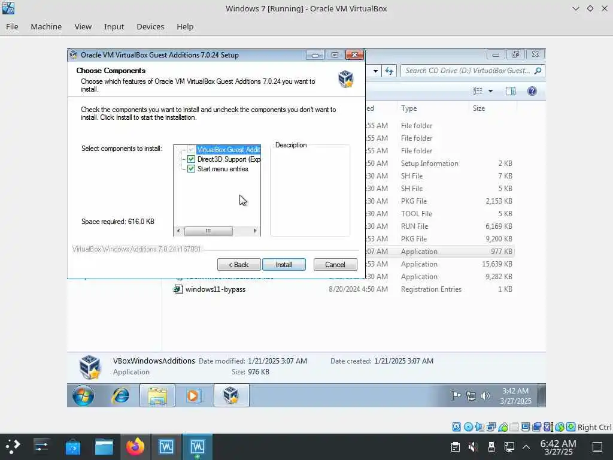
Task: Select the 15,639 KB Application row
Action: tap(440, 264)
